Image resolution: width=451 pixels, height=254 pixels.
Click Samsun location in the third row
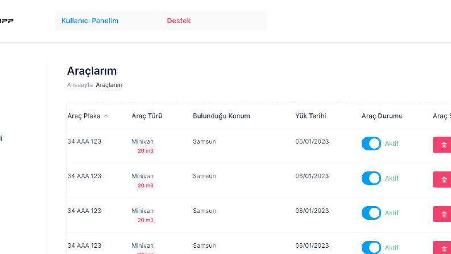pyautogui.click(x=204, y=211)
